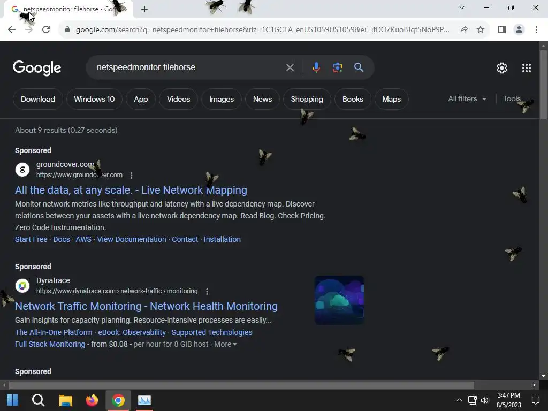
Task: Reload the current page
Action: [x=46, y=30]
